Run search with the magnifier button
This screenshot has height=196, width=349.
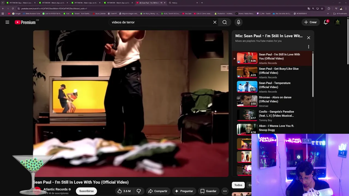click(x=225, y=22)
